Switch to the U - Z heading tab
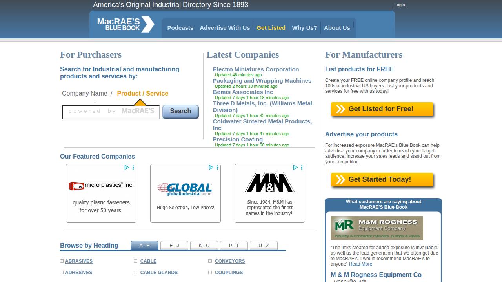The width and height of the screenshot is (502, 282). pyautogui.click(x=264, y=246)
